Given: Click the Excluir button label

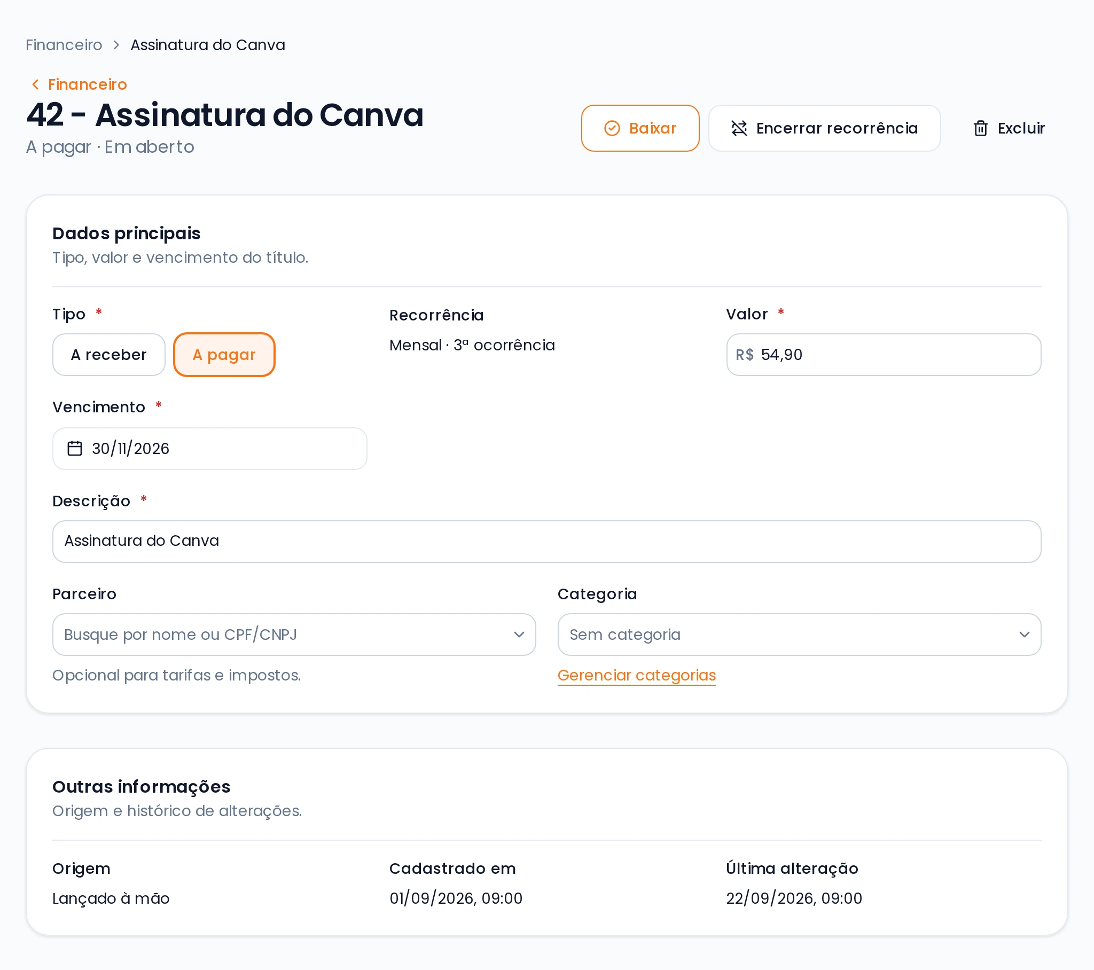Looking at the screenshot, I should (1021, 129).
